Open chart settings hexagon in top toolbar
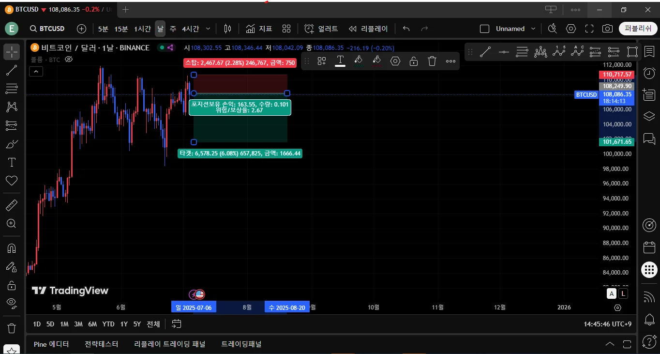 571,29
